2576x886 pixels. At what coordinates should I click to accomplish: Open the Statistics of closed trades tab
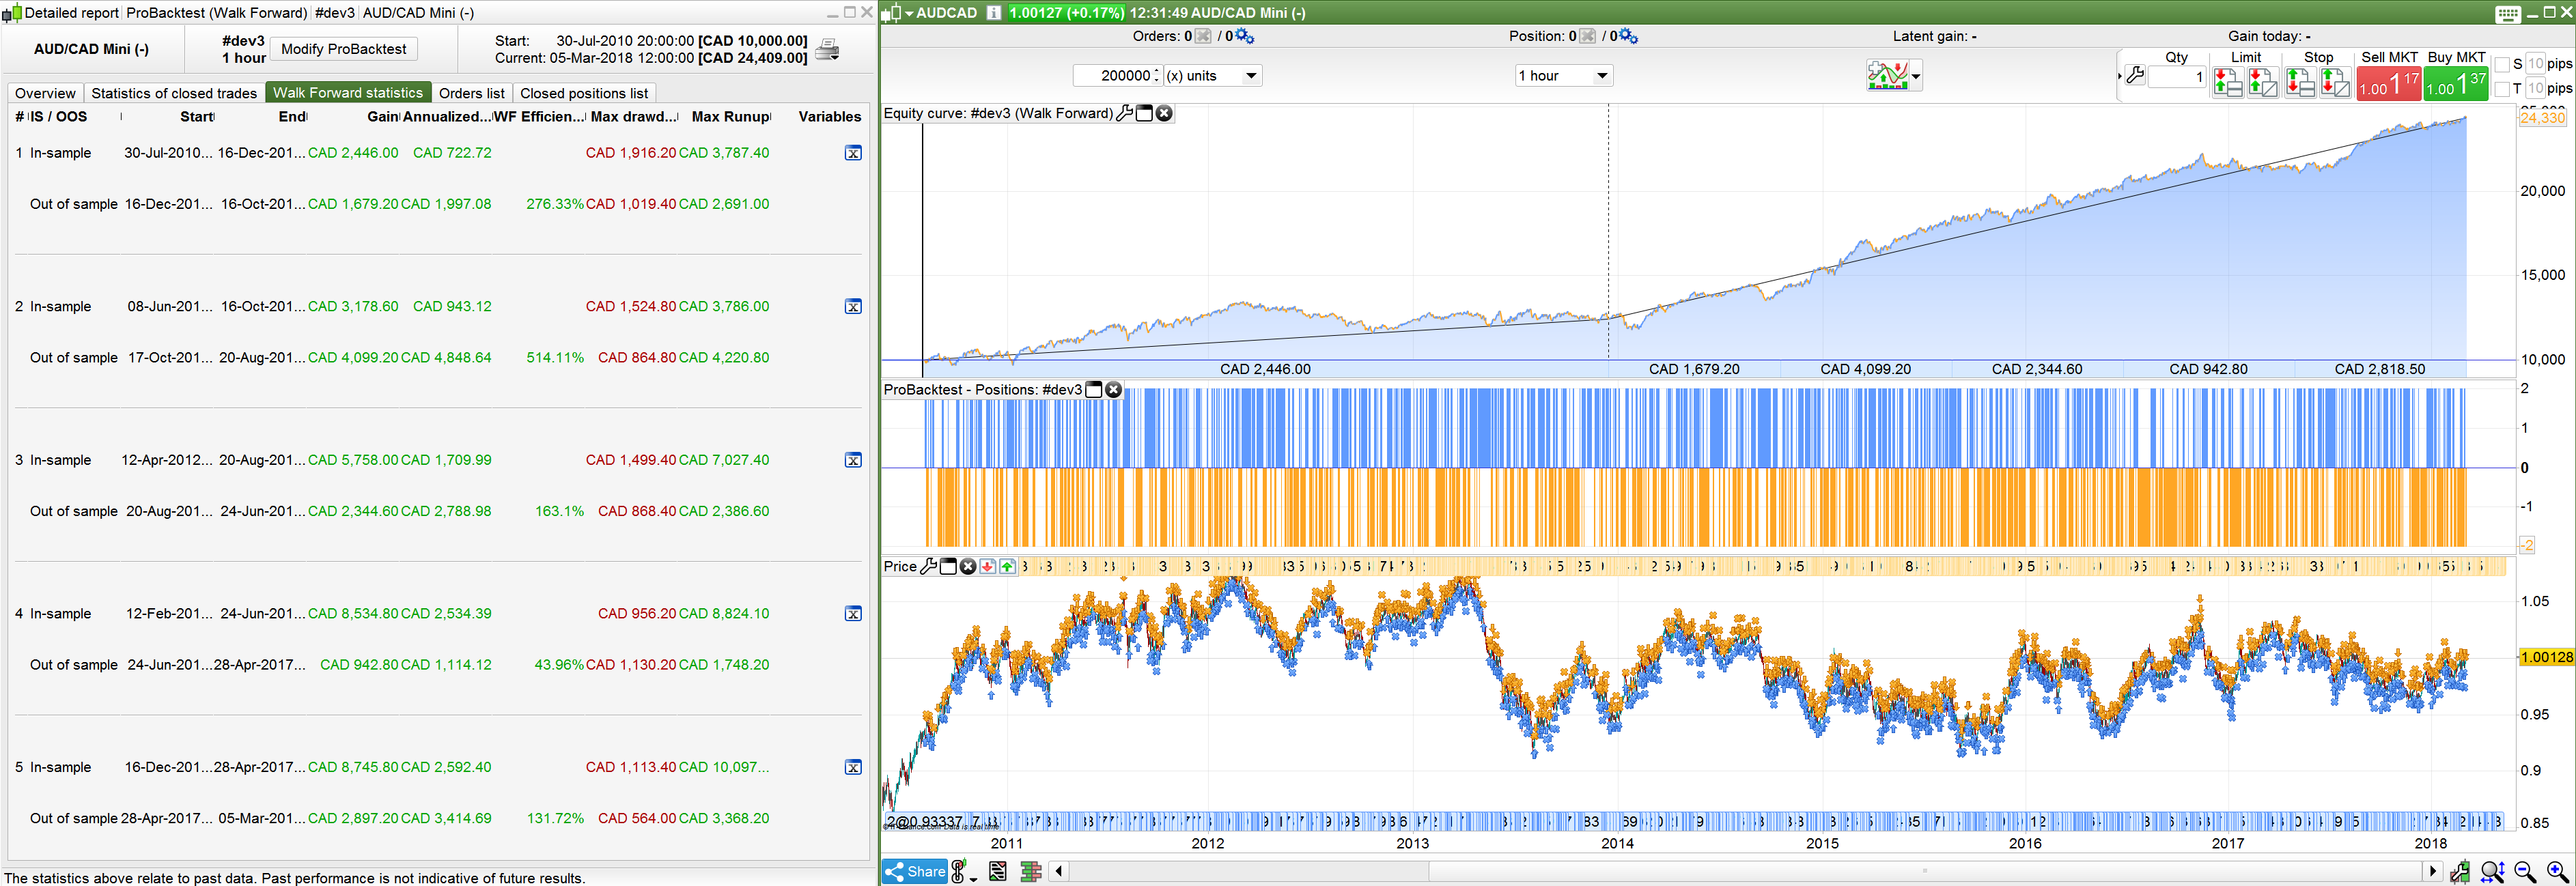pos(174,93)
